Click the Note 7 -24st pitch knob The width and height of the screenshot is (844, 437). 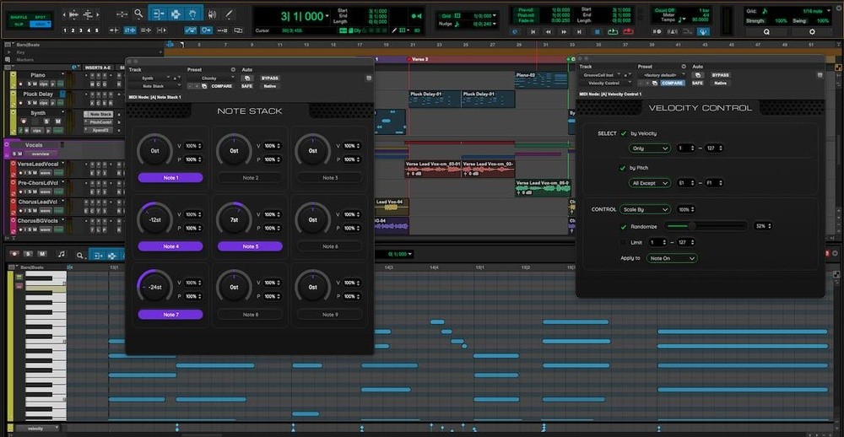click(154, 288)
